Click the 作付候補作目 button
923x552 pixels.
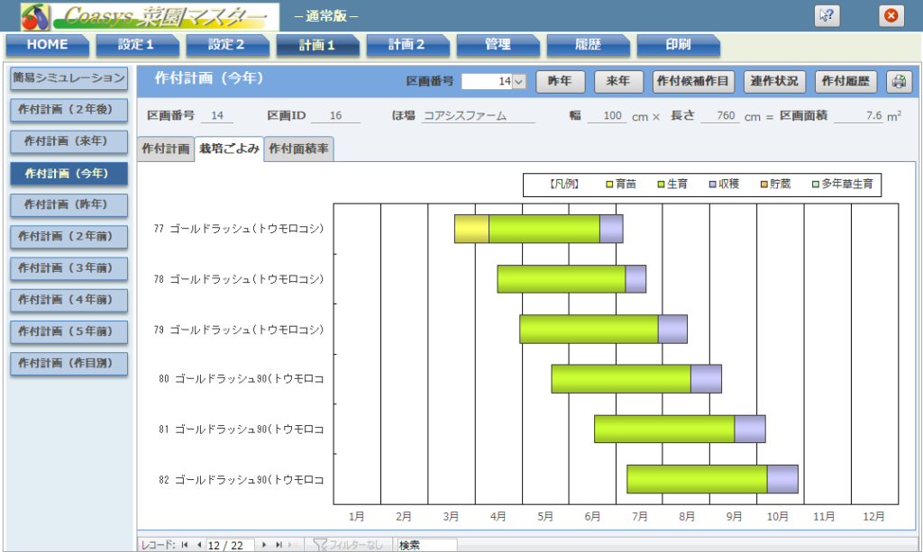[x=693, y=82]
